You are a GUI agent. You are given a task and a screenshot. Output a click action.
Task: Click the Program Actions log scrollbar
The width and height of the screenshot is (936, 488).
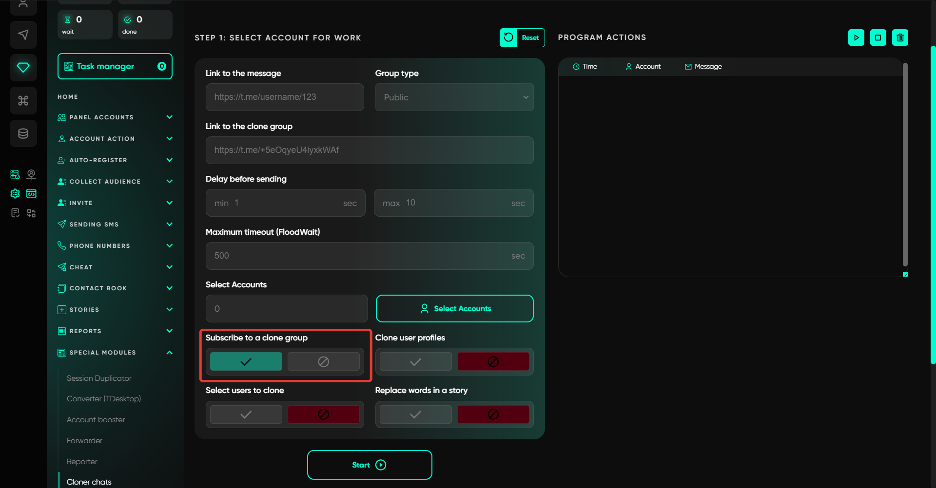(x=905, y=166)
